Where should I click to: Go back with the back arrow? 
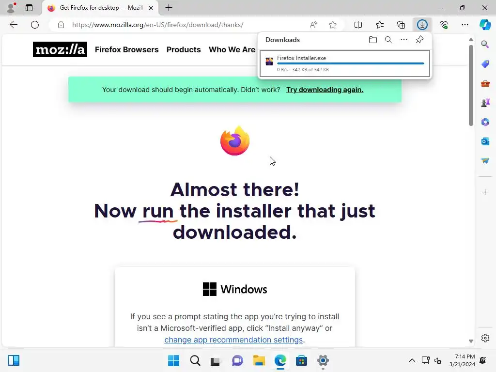[14, 25]
